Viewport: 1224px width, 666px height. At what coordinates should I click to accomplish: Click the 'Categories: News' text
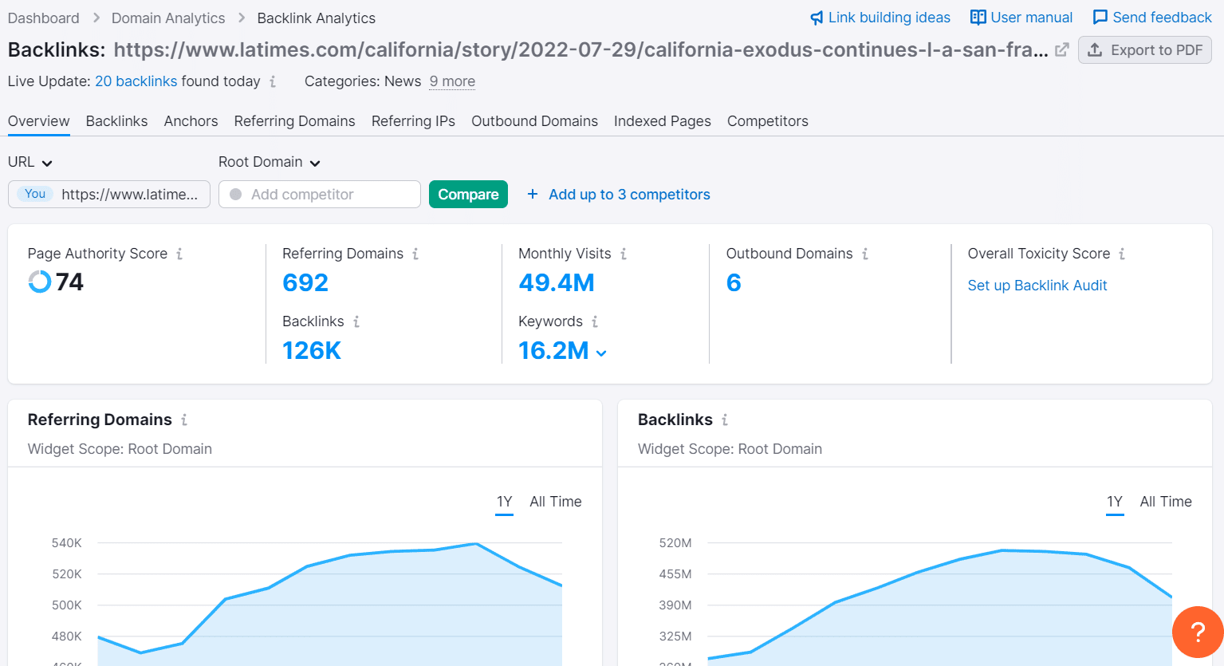coord(363,81)
